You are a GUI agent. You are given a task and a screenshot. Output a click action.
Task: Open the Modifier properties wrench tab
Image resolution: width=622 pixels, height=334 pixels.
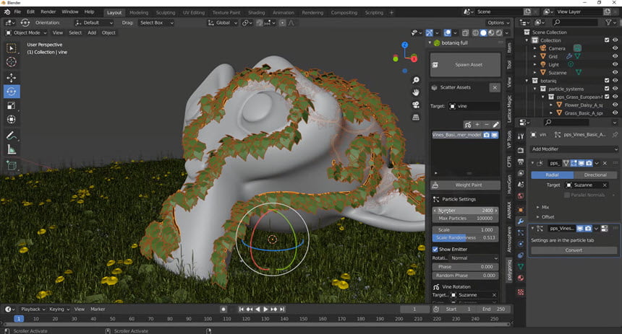pyautogui.click(x=521, y=221)
